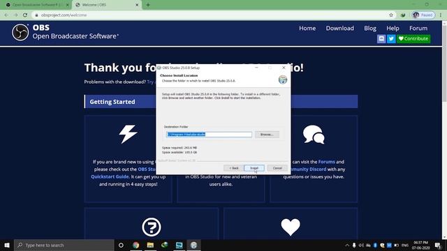The image size is (447, 251).
Task: Open the Forums link in the chat card
Action: pyautogui.click(x=326, y=162)
